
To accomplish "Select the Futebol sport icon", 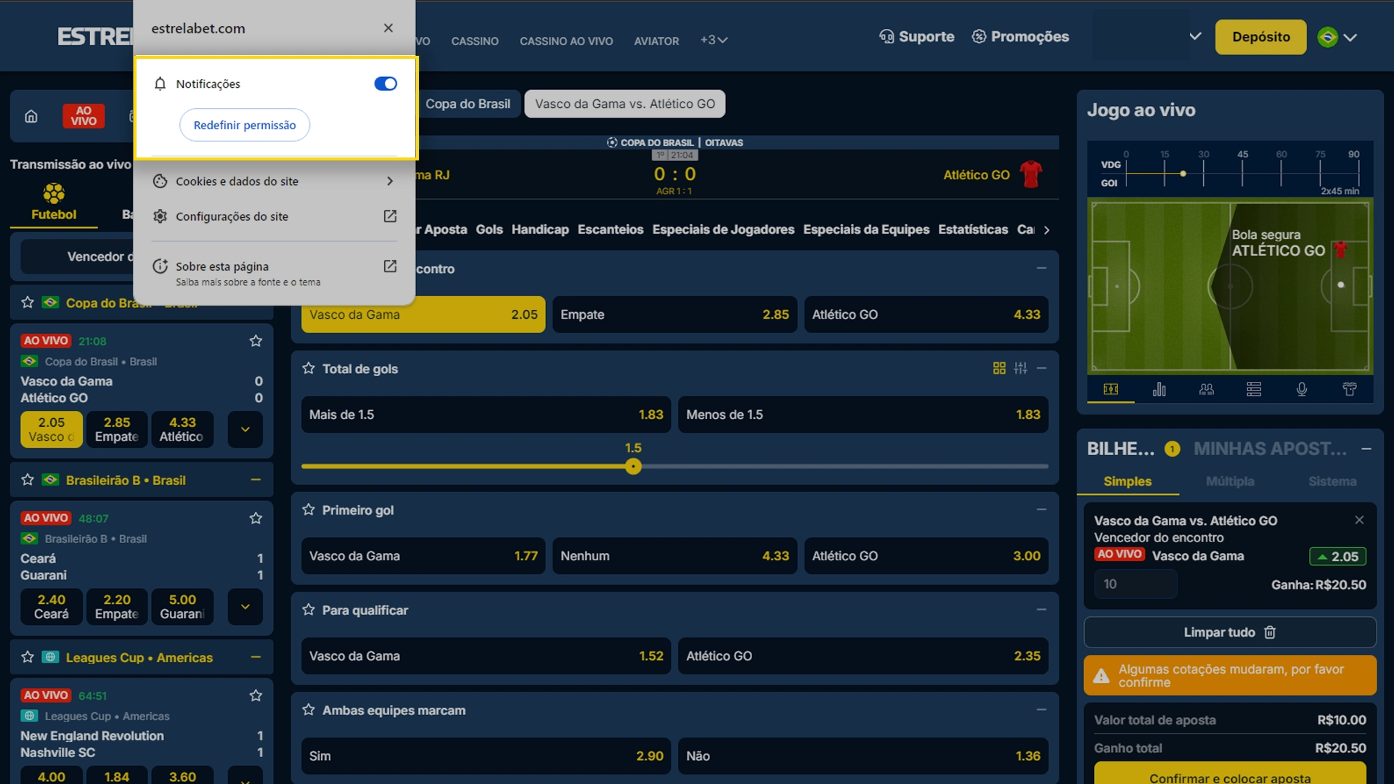I will (x=54, y=202).
